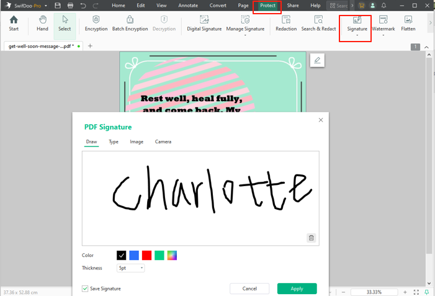Click the notification bell icon

point(383,5)
